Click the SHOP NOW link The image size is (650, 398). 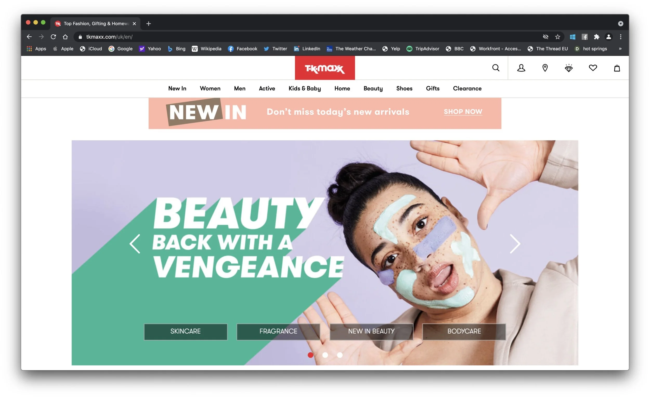463,112
